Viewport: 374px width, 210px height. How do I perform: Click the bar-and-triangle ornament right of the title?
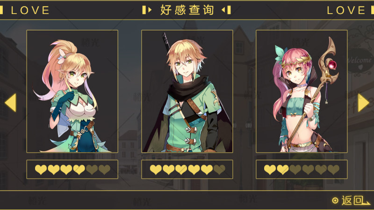click(x=226, y=10)
